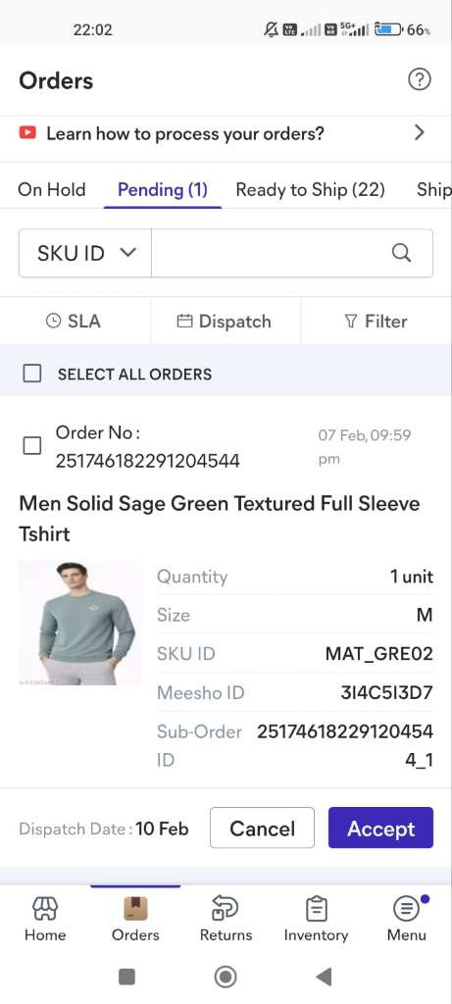The image size is (452, 1004).
Task: Accept the pending order
Action: [x=381, y=828]
